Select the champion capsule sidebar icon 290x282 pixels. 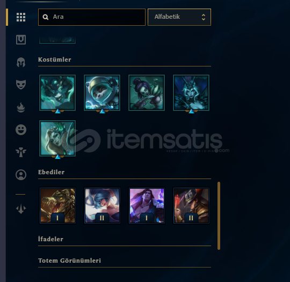point(21,40)
